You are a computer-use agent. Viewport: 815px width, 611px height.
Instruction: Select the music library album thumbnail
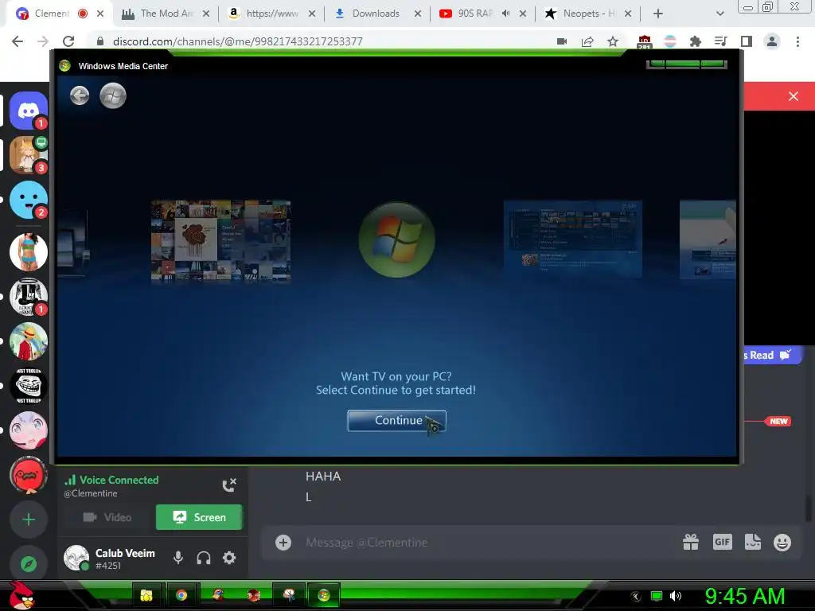click(220, 240)
